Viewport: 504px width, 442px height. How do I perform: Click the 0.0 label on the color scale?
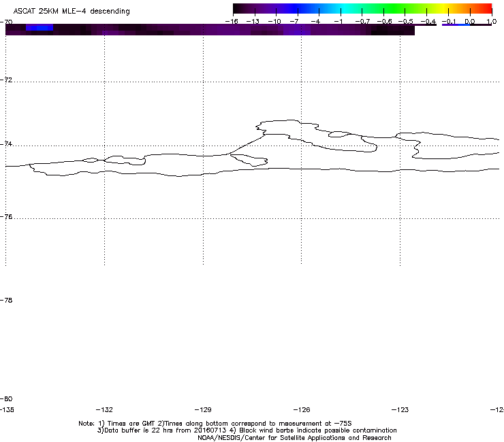(470, 22)
